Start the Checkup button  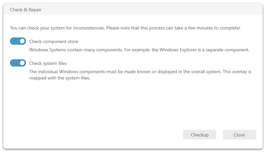tap(199, 135)
